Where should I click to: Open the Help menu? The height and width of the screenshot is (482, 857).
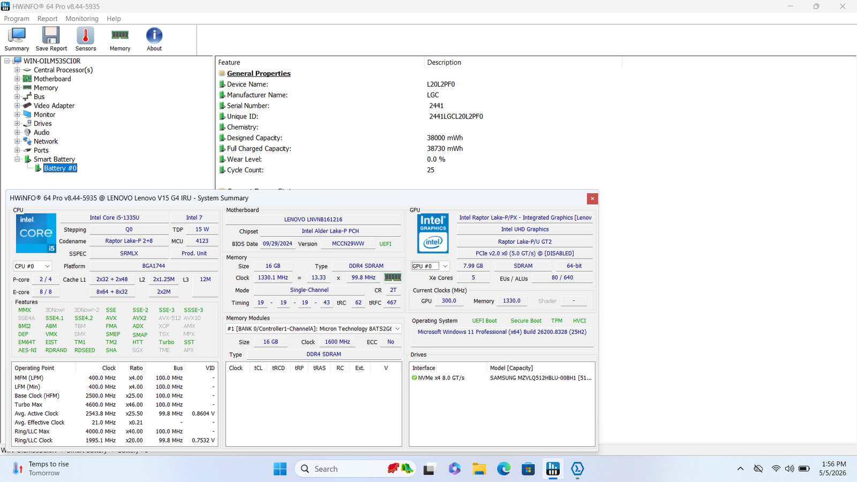click(x=114, y=19)
